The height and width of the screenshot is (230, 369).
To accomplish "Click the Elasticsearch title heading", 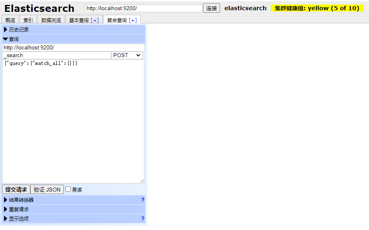I will coord(39,9).
